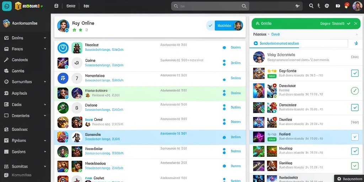Open the Doges Snoesit dropdown chevron
Image resolution: width=364 pixels, height=182 pixels.
pos(348,23)
